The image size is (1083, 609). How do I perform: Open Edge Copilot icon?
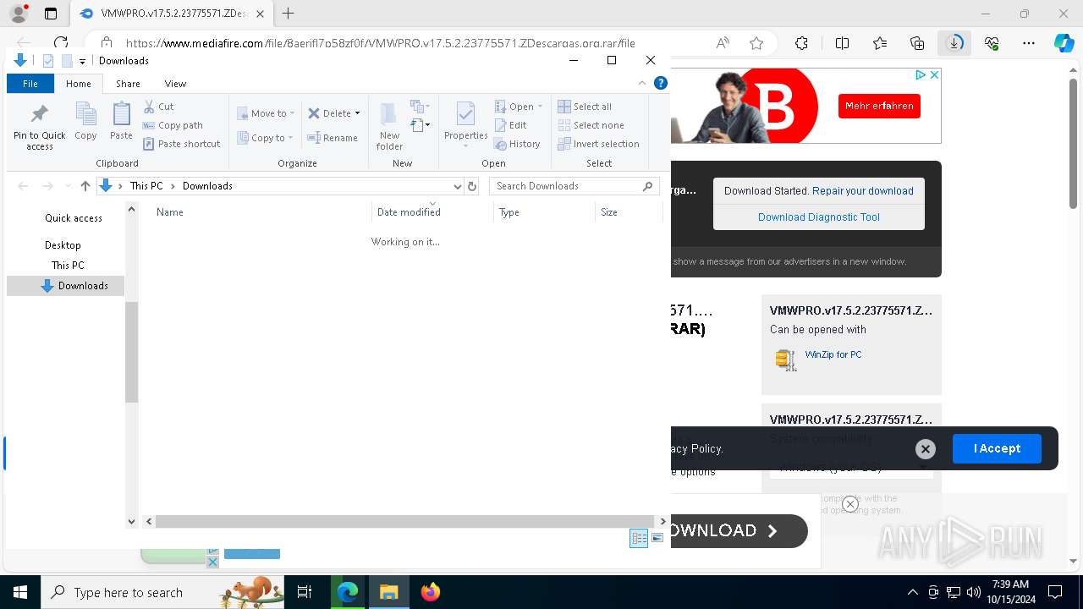pyautogui.click(x=1064, y=43)
